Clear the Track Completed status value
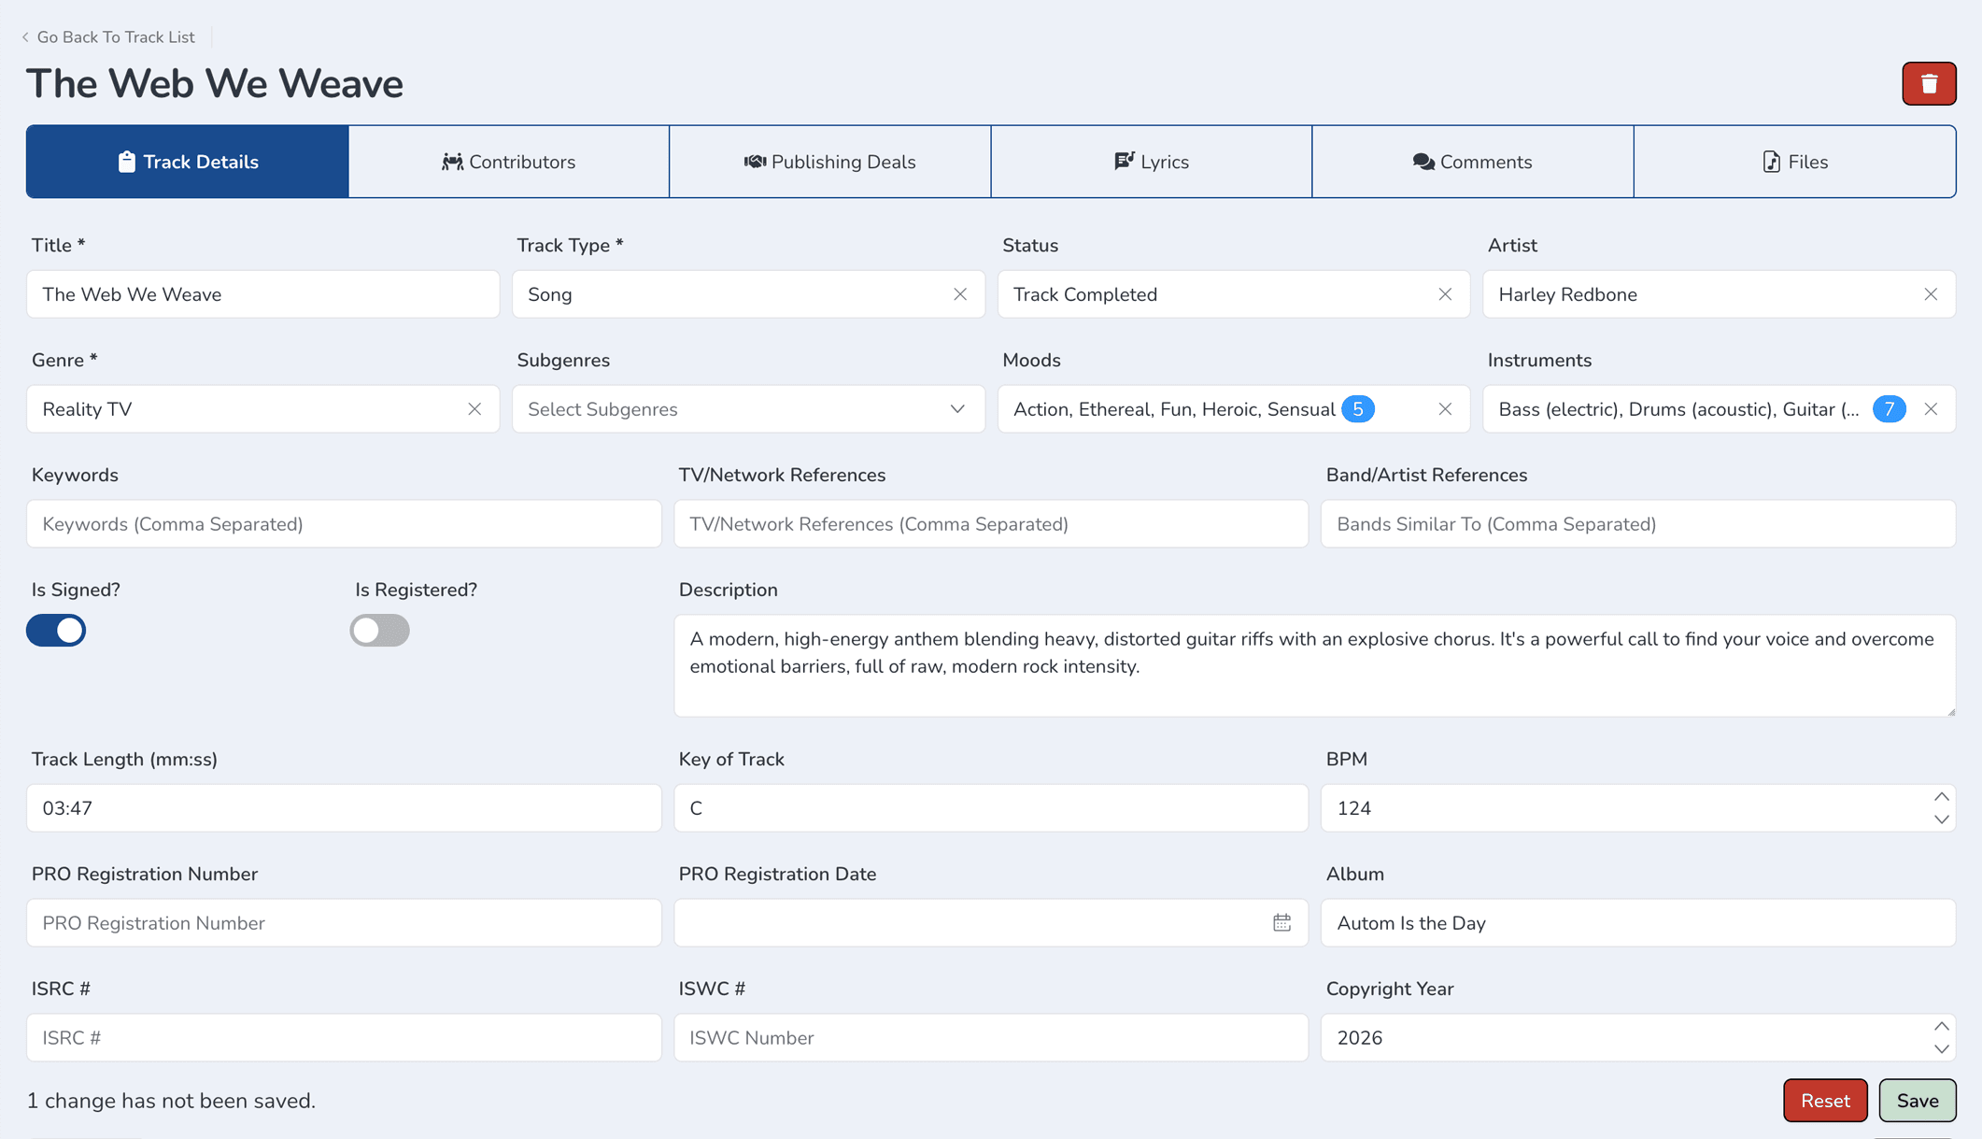This screenshot has width=1982, height=1139. [1445, 294]
